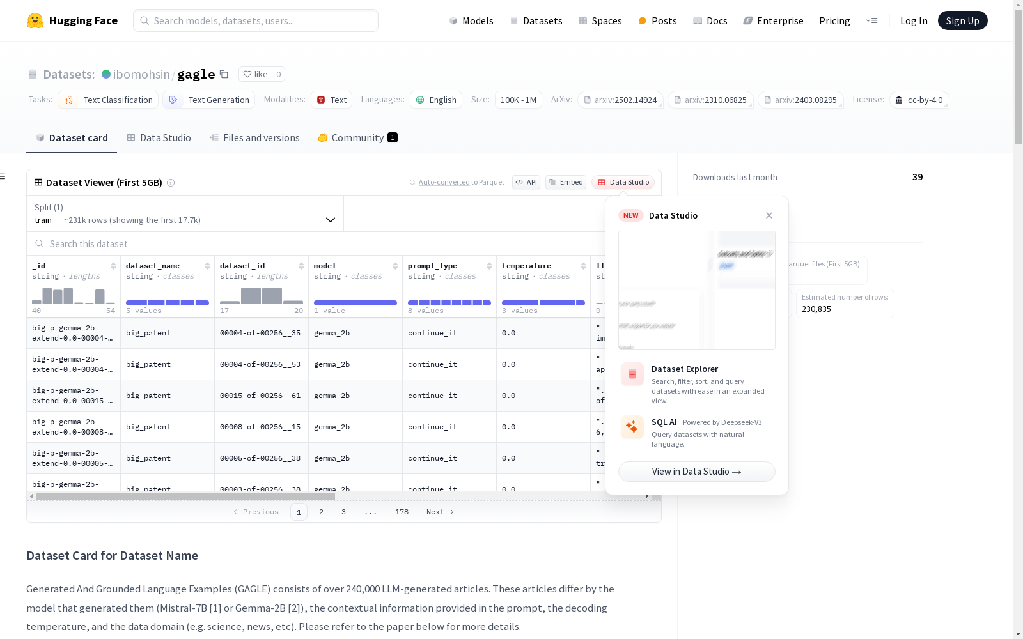
Task: Sort the model column
Action: click(395, 266)
